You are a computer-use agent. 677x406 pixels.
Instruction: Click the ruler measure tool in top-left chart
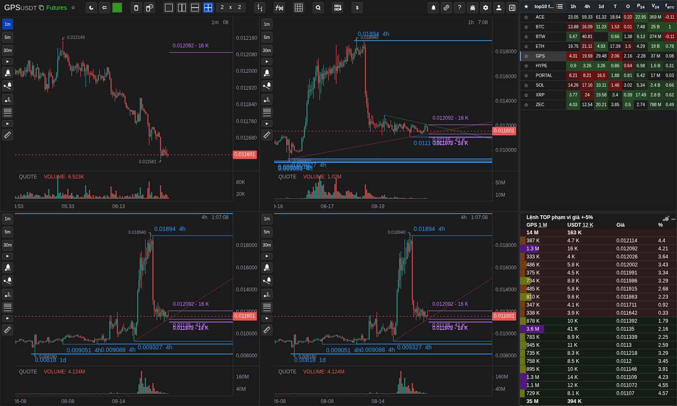(x=8, y=135)
